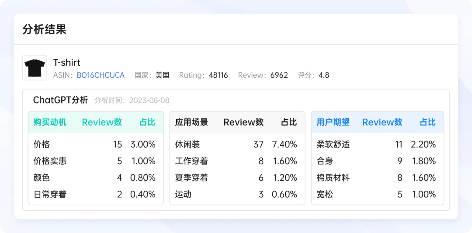Click the review count 37 for 休闲装
Viewport: 472px width, 233px height.
tap(258, 144)
